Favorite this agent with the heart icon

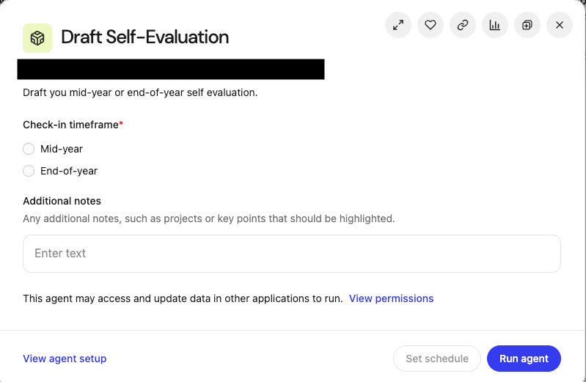click(431, 25)
